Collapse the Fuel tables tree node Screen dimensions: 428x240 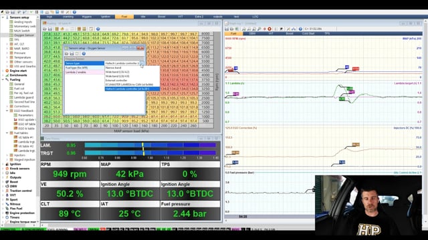pyautogui.click(x=7, y=133)
